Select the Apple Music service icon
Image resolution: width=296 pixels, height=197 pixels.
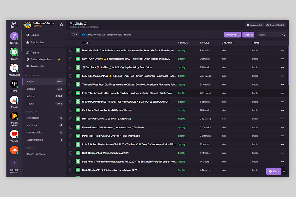(14, 68)
